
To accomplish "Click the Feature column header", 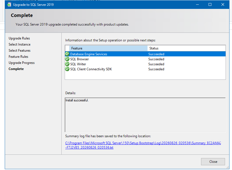I will (108, 48).
